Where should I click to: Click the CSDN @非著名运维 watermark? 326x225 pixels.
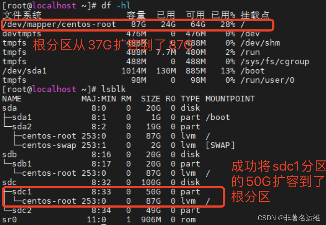[x=289, y=218]
